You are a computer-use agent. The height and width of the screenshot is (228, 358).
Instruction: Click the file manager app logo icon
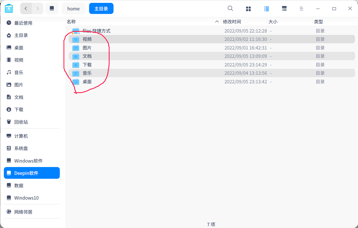[x=9, y=9]
